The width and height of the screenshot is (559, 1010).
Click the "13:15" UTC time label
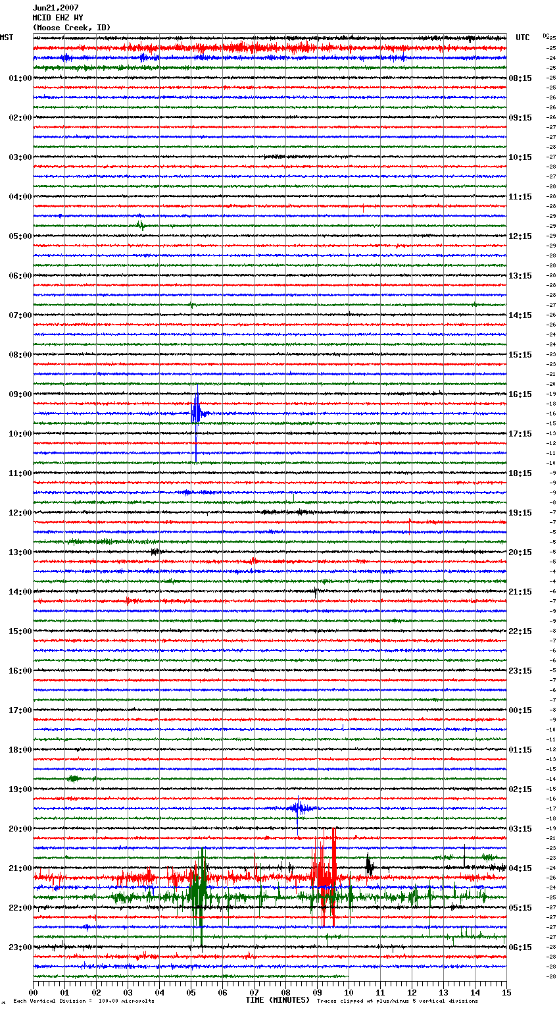tap(520, 276)
